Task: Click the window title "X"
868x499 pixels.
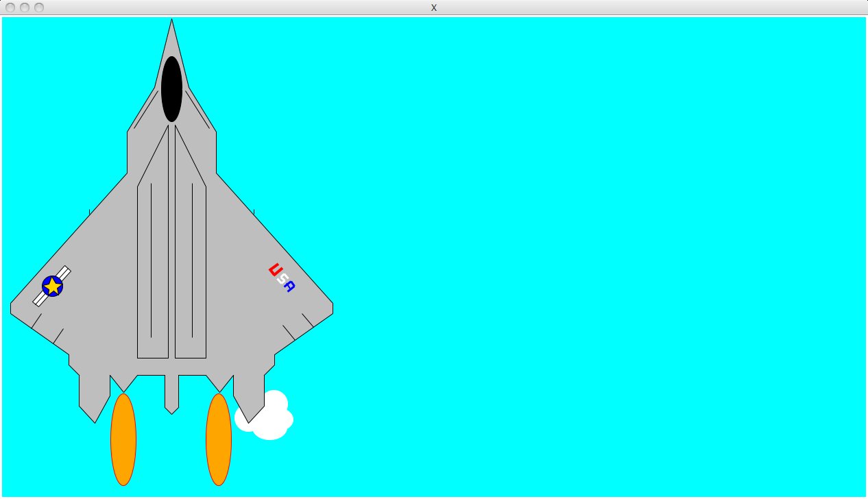Action: (x=434, y=8)
